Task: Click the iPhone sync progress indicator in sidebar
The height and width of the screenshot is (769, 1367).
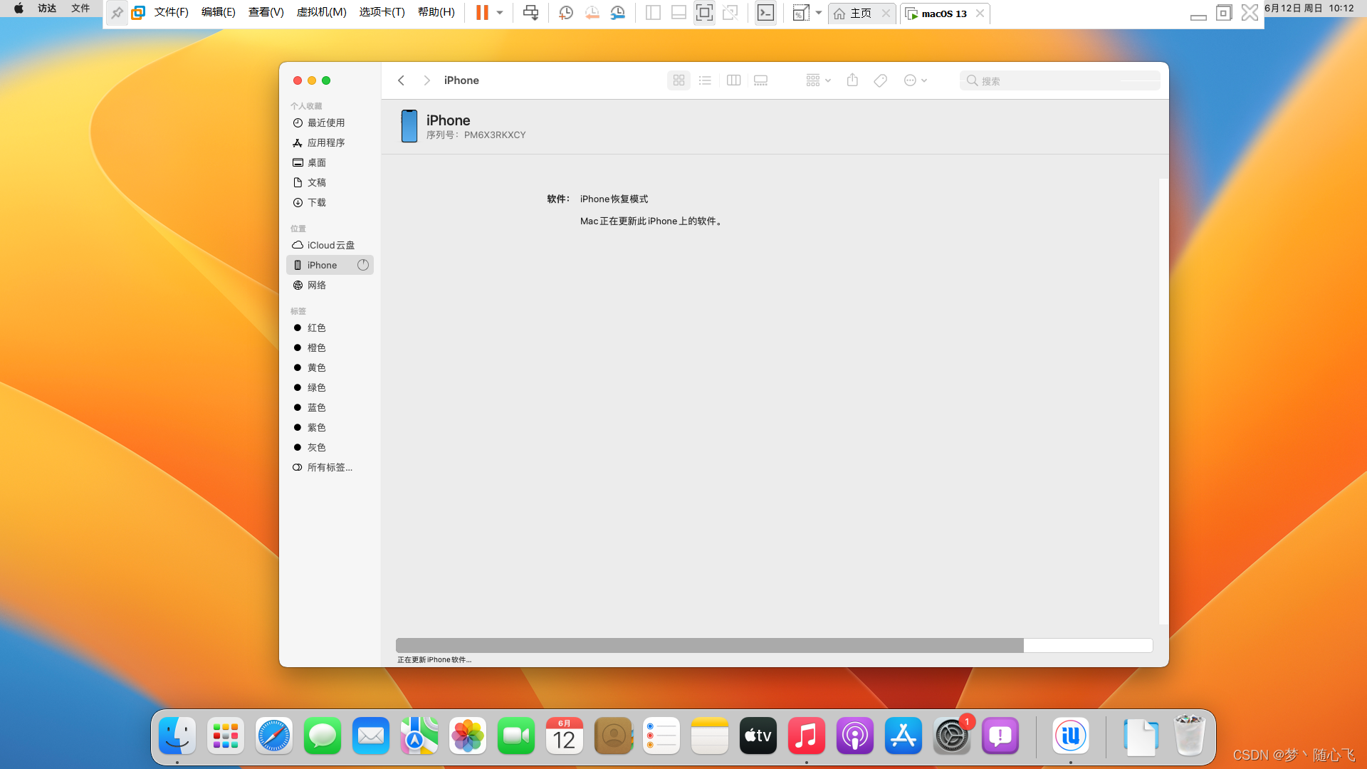Action: (363, 265)
